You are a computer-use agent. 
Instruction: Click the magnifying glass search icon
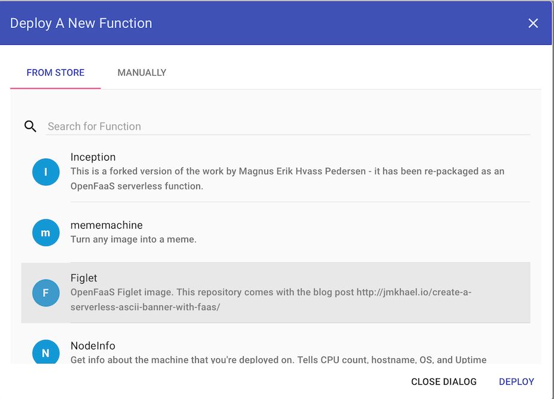[x=30, y=126]
